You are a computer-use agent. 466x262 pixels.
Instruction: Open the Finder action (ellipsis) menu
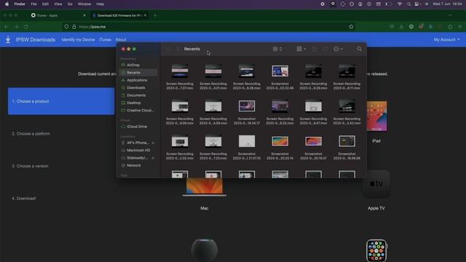[338, 49]
